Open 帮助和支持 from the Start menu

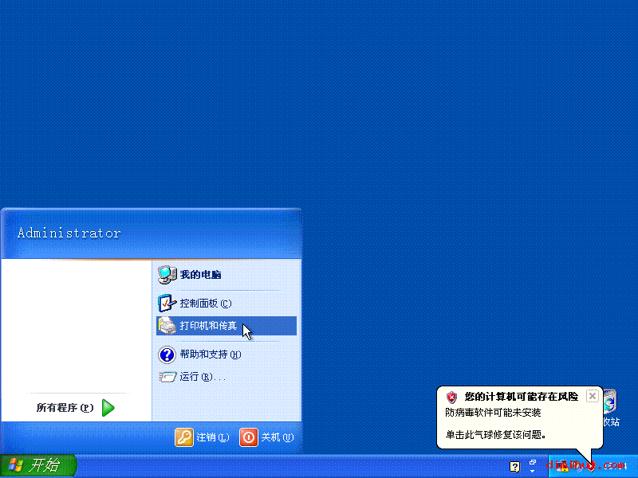pyautogui.click(x=226, y=355)
